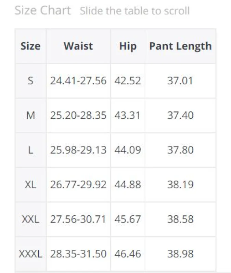
Task: Select the S size cell
Action: (x=30, y=81)
